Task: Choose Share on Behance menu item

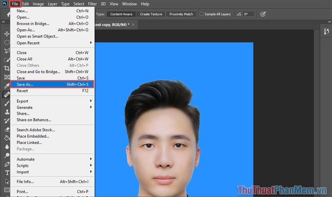Action: click(x=53, y=120)
